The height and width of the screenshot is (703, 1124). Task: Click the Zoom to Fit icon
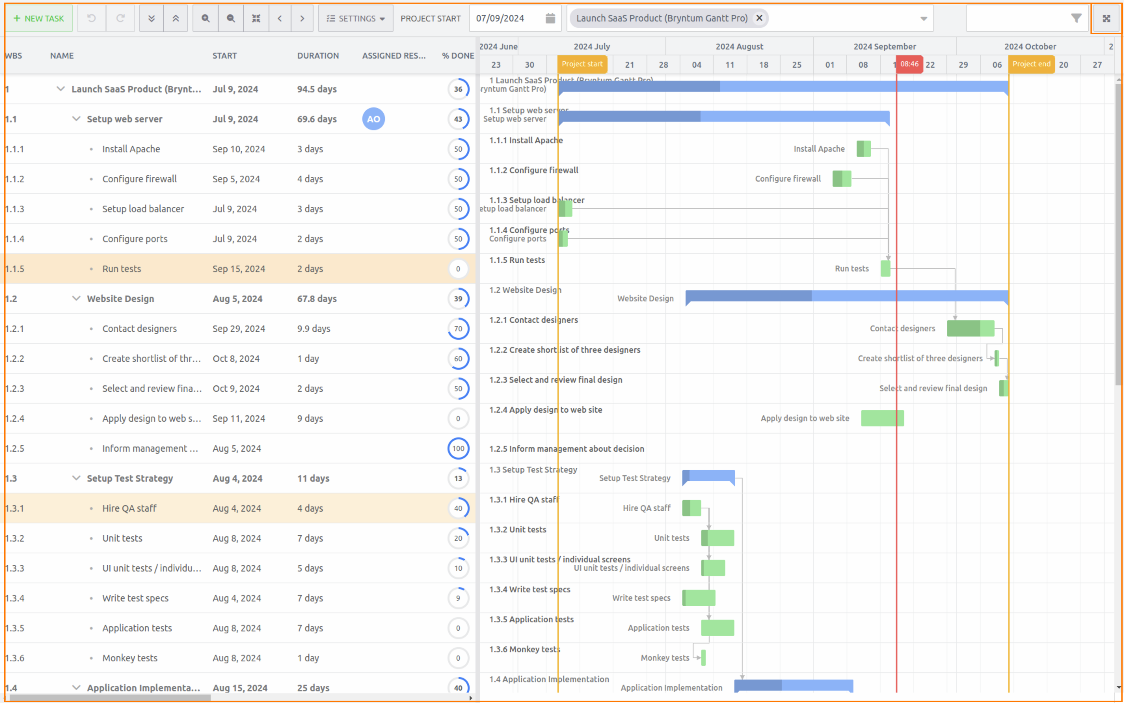click(256, 18)
